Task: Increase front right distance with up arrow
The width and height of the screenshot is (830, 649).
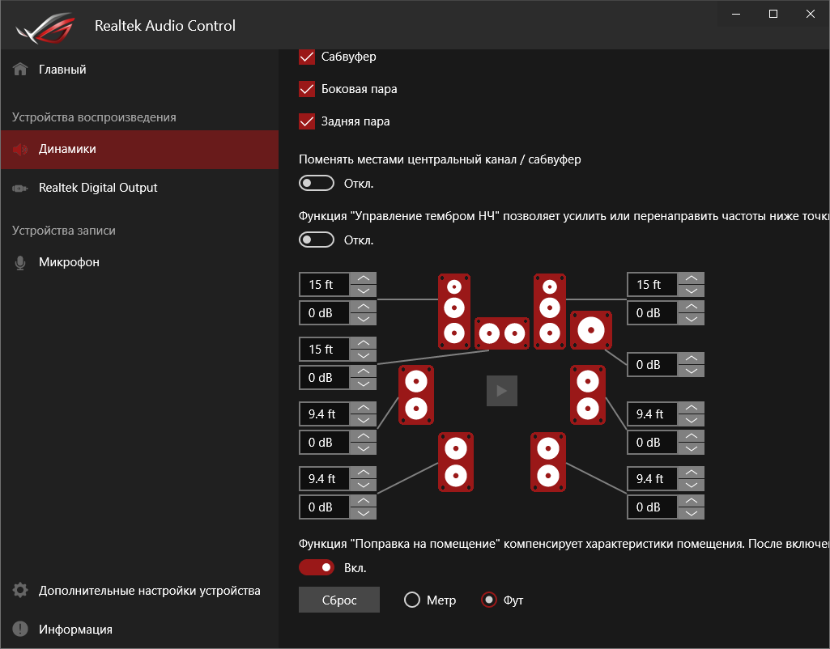Action: 691,278
